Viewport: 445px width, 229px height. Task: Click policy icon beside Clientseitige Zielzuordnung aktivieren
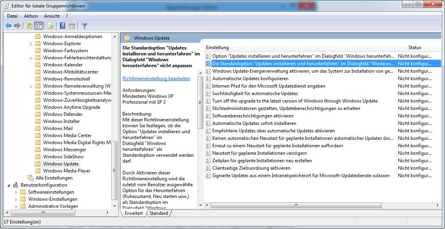click(208, 168)
